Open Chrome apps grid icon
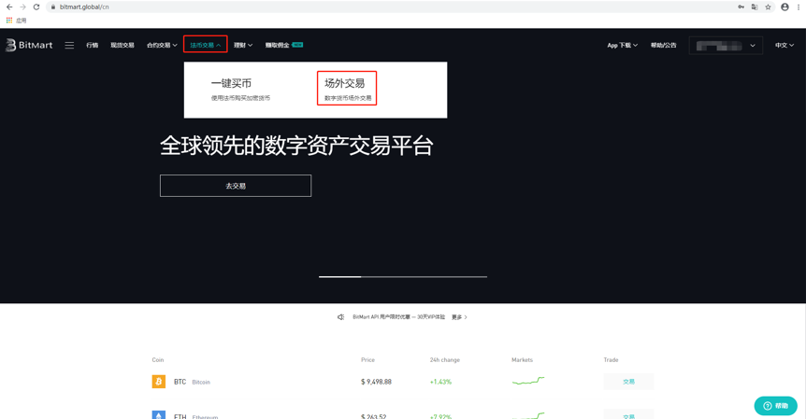806x419 pixels. point(9,20)
